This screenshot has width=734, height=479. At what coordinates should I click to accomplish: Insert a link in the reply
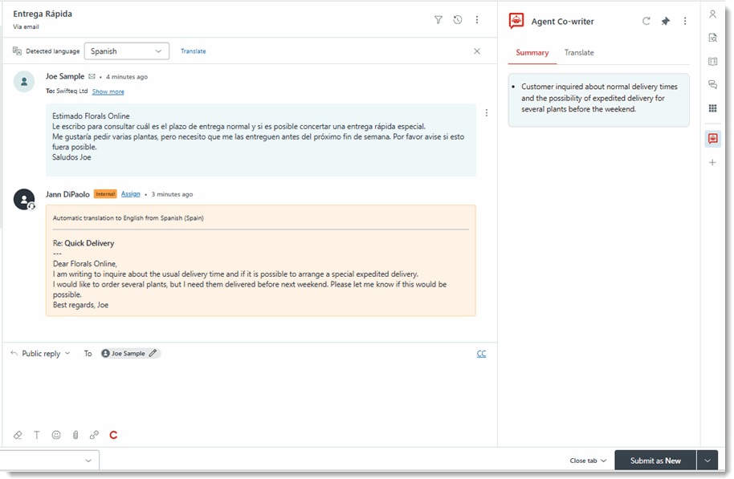tap(94, 435)
